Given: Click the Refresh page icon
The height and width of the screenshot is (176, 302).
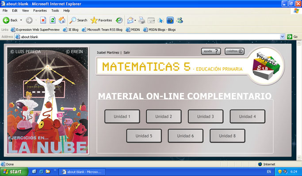Looking at the screenshot, I should (53, 20).
